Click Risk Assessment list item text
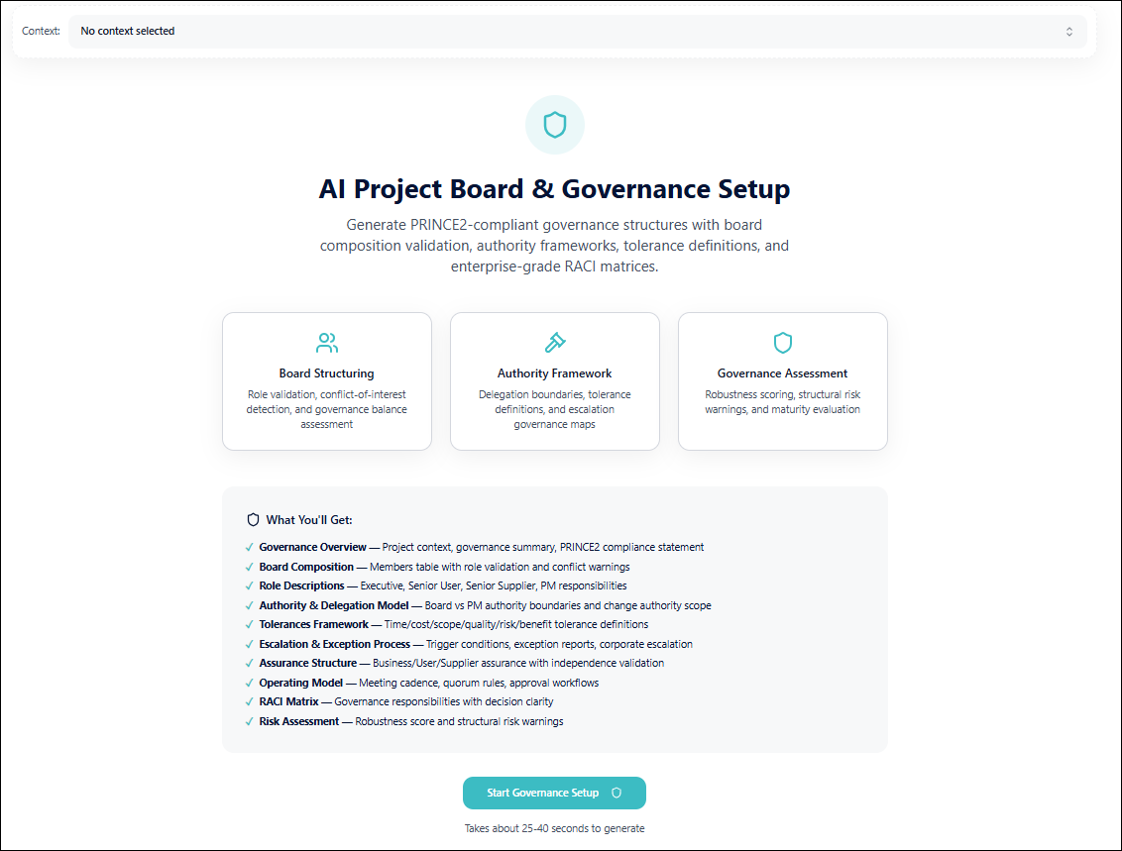This screenshot has width=1122, height=851. [411, 721]
